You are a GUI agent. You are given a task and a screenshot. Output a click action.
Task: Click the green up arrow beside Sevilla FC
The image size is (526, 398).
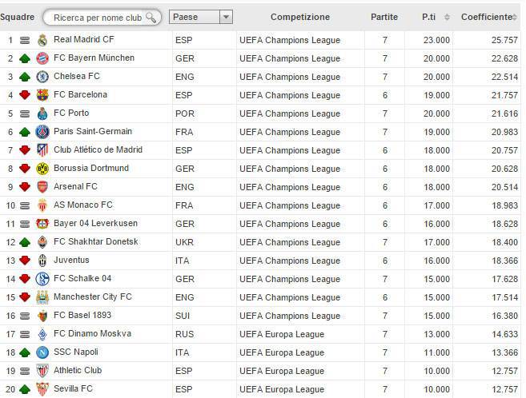click(x=25, y=389)
